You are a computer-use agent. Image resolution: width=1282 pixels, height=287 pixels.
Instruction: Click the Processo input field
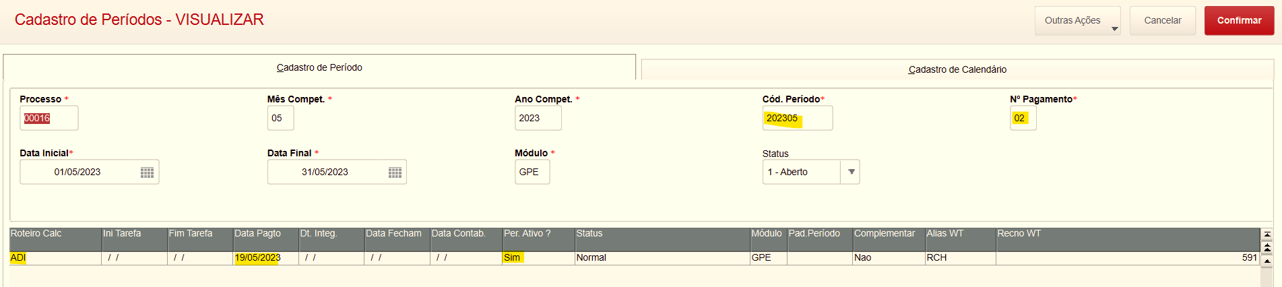[x=49, y=118]
